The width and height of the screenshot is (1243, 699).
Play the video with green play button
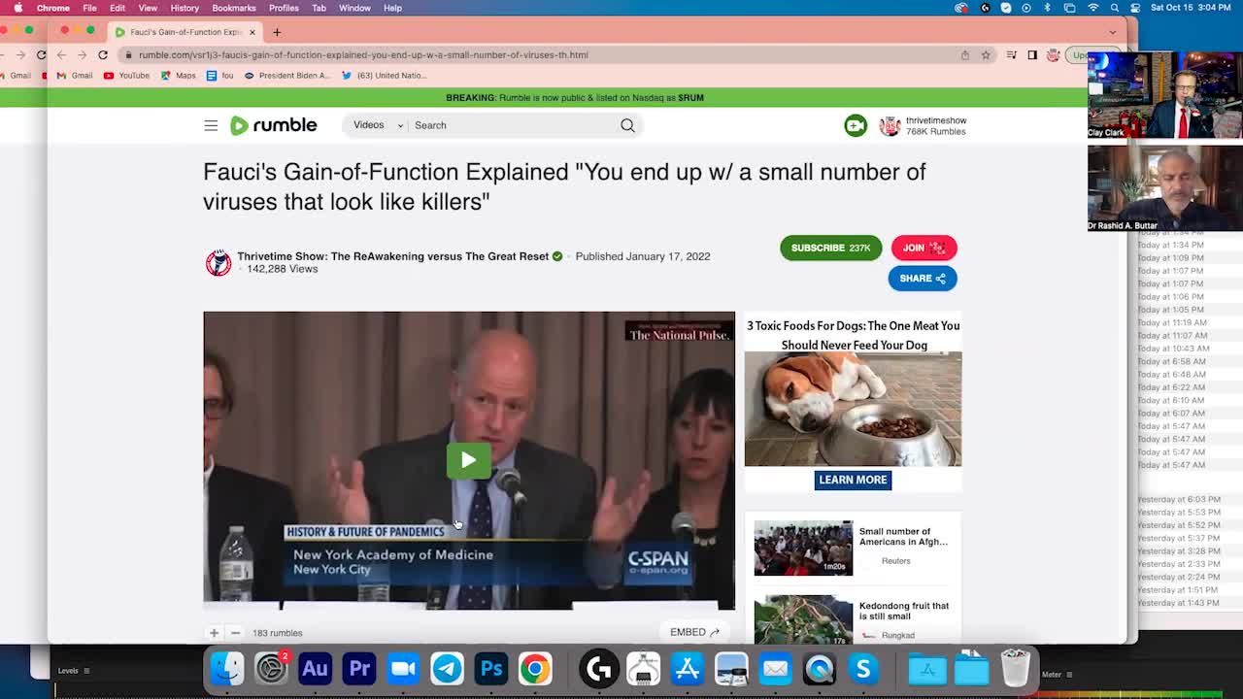[x=468, y=460]
